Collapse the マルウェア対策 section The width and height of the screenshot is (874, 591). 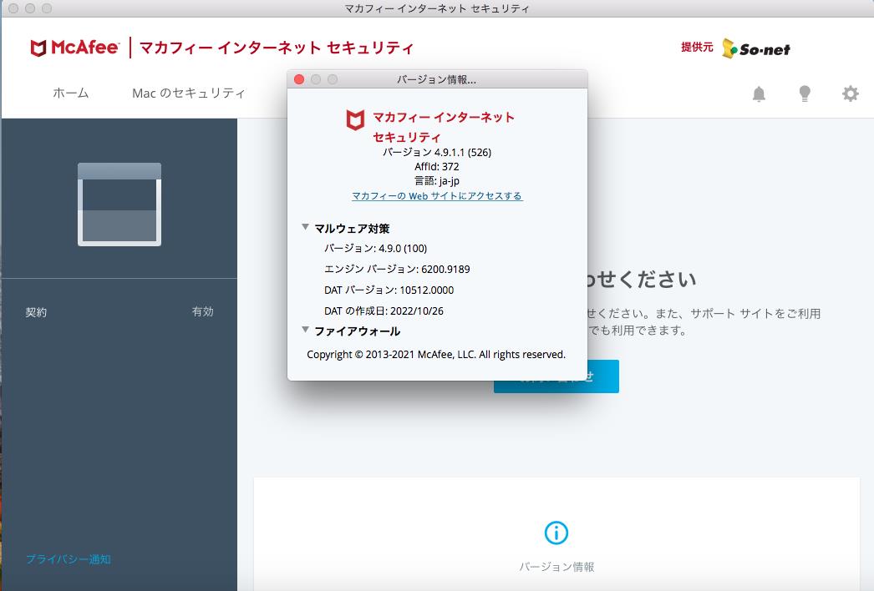[306, 227]
